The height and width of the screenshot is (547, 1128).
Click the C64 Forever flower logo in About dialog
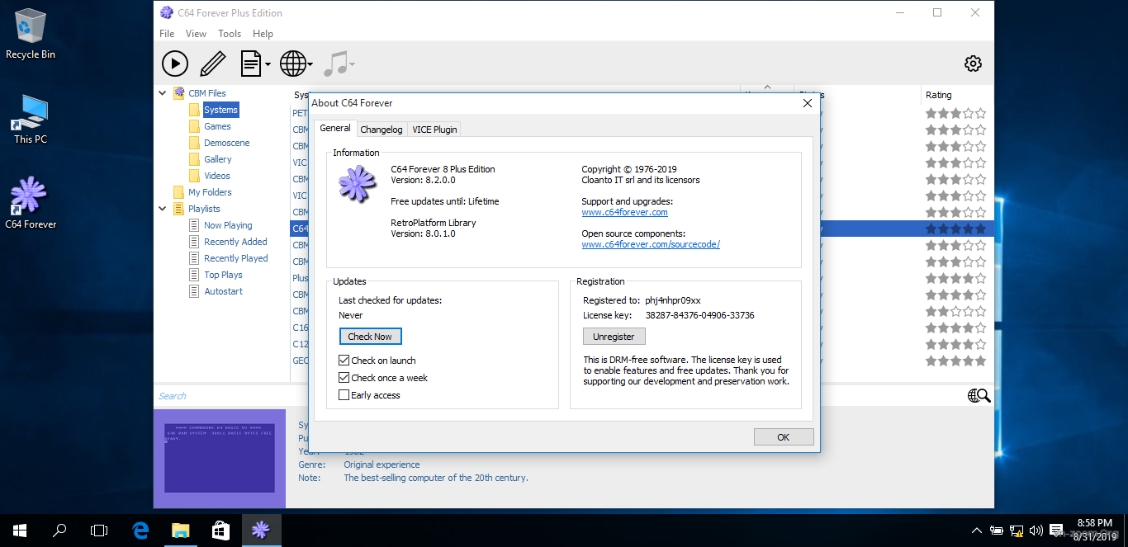click(x=358, y=182)
